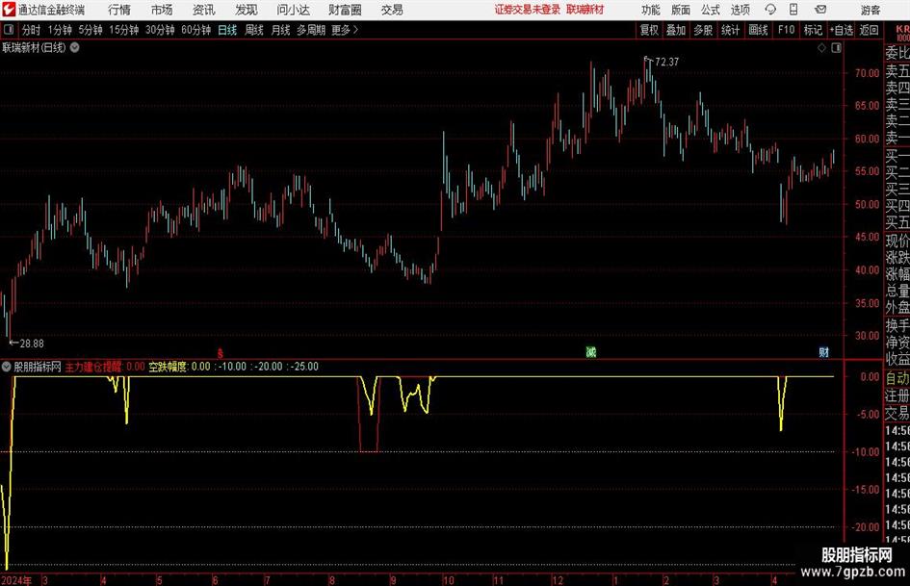Select the 日线 daily period tab
Screen dimensions: 910x586
click(227, 30)
